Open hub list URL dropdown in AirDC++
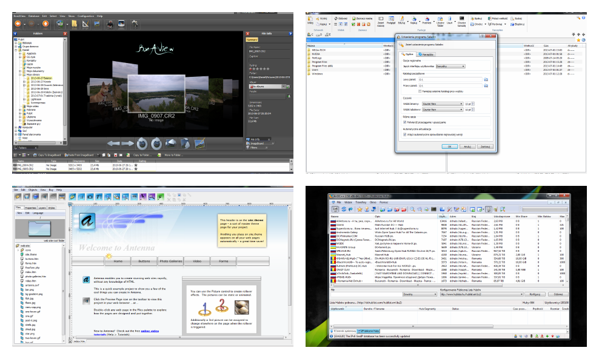 pyautogui.click(x=481, y=294)
